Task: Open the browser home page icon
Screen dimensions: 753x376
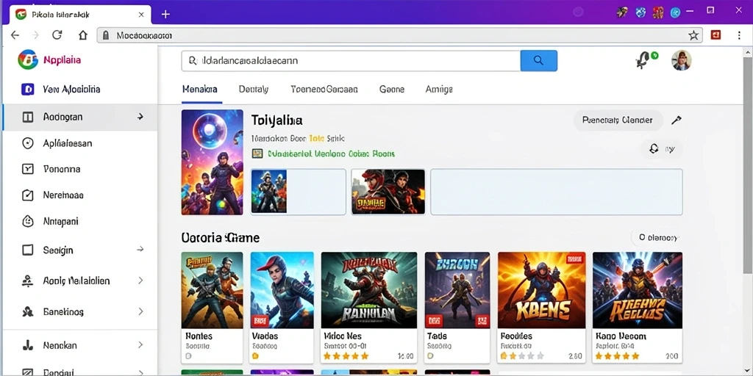Action: [83, 35]
